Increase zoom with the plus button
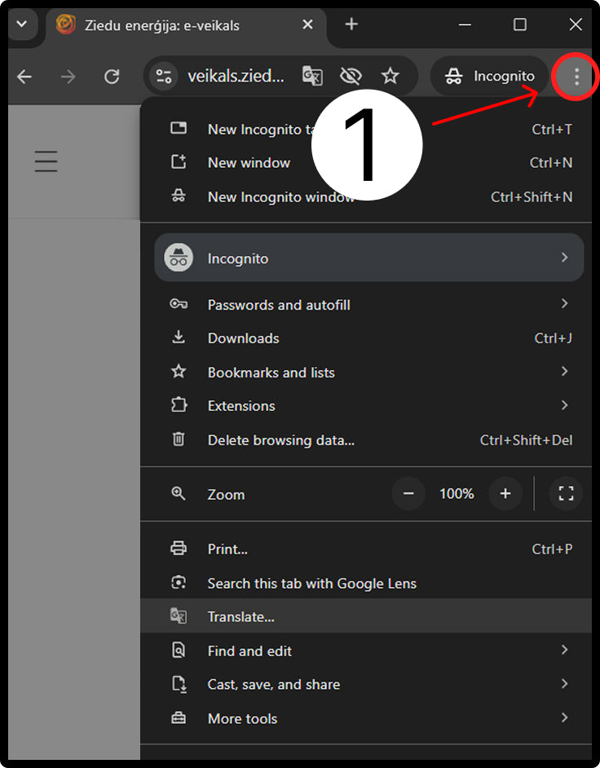Viewport: 600px width, 768px height. click(505, 493)
